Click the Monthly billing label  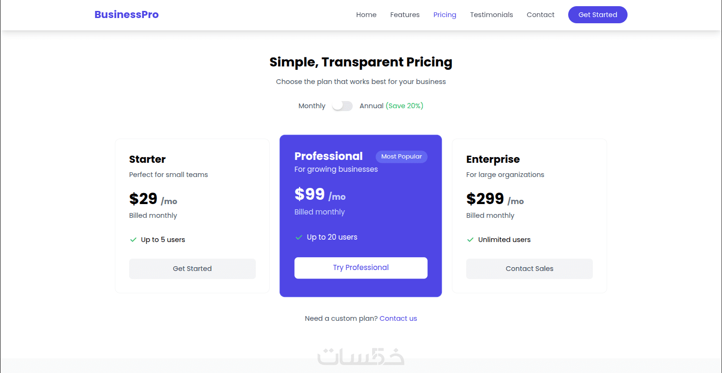pos(312,106)
